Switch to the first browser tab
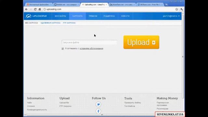208x117 pixels. [x=39, y=5]
